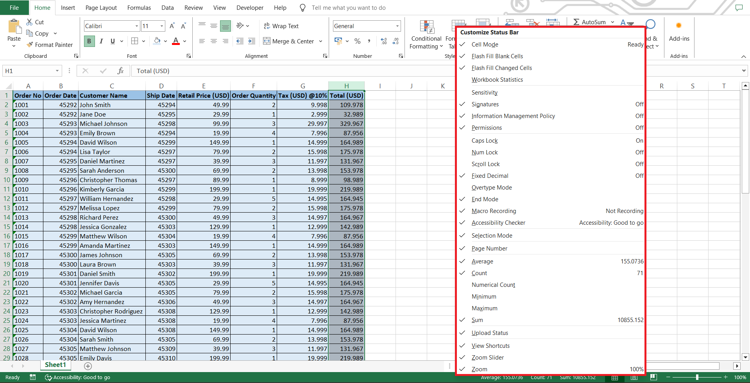Image resolution: width=750 pixels, height=383 pixels.
Task: Click the Tell me search box
Action: pyautogui.click(x=349, y=7)
